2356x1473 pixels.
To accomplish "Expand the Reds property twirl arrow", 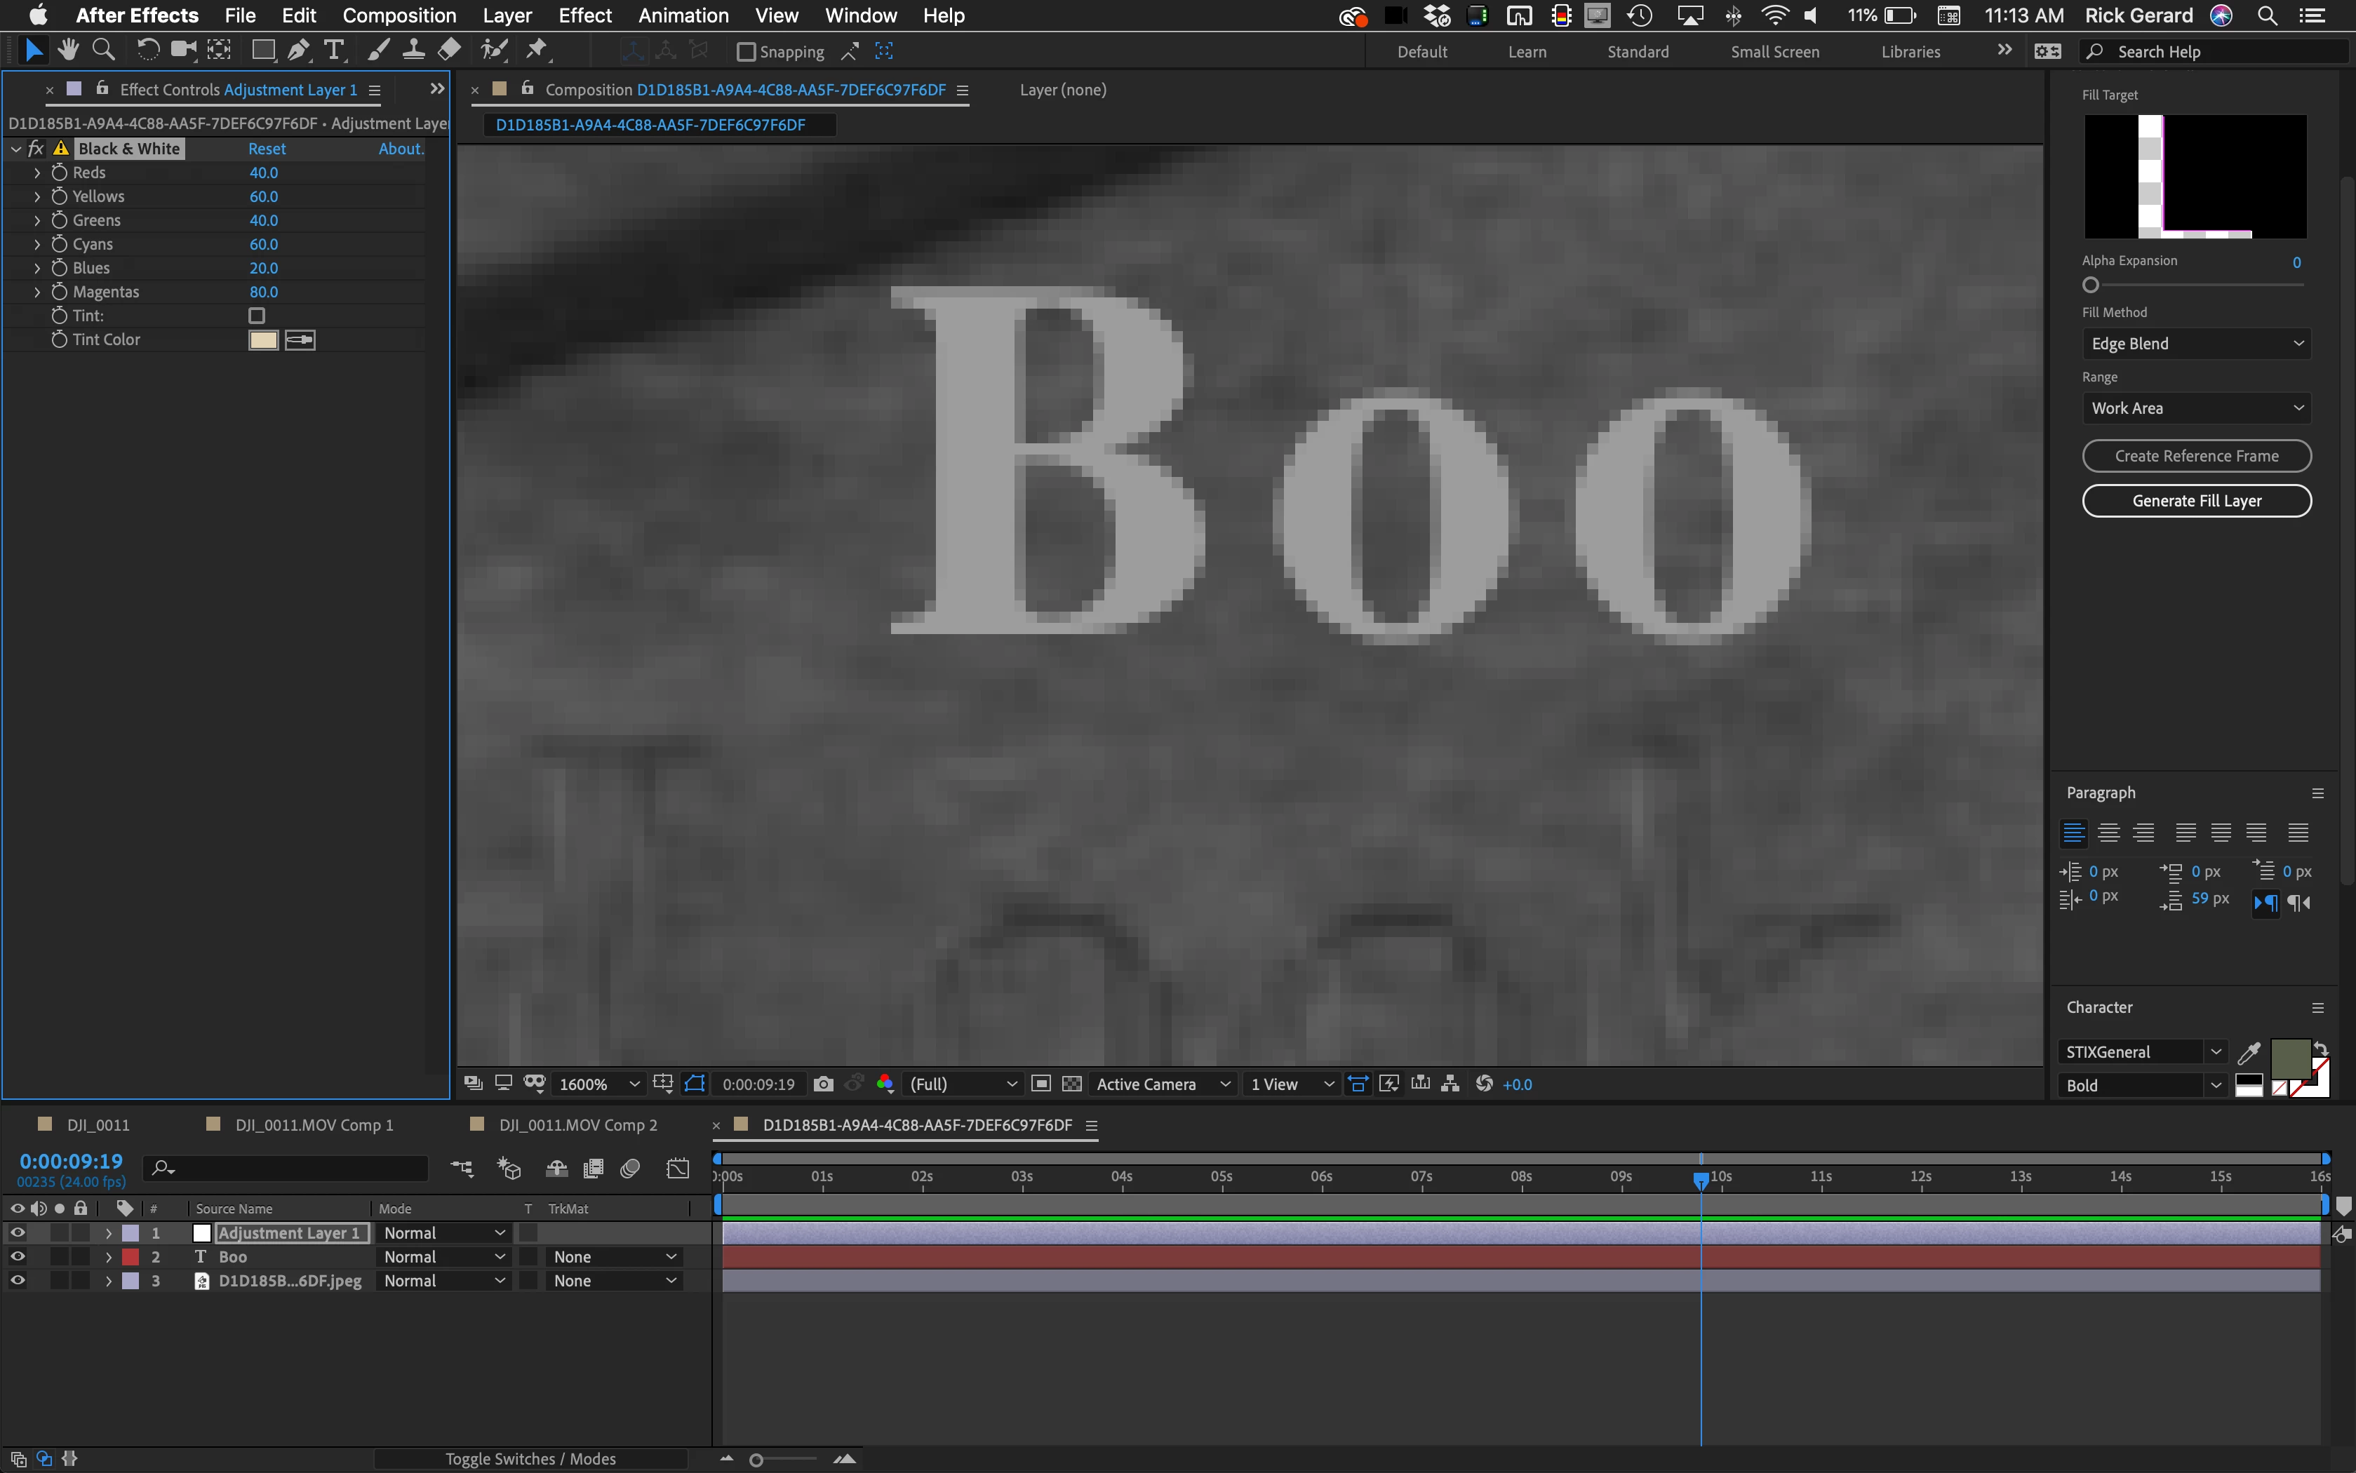I will coord(37,173).
